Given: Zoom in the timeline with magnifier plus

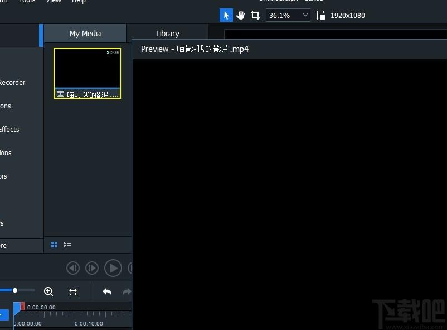Looking at the screenshot, I should pos(48,291).
